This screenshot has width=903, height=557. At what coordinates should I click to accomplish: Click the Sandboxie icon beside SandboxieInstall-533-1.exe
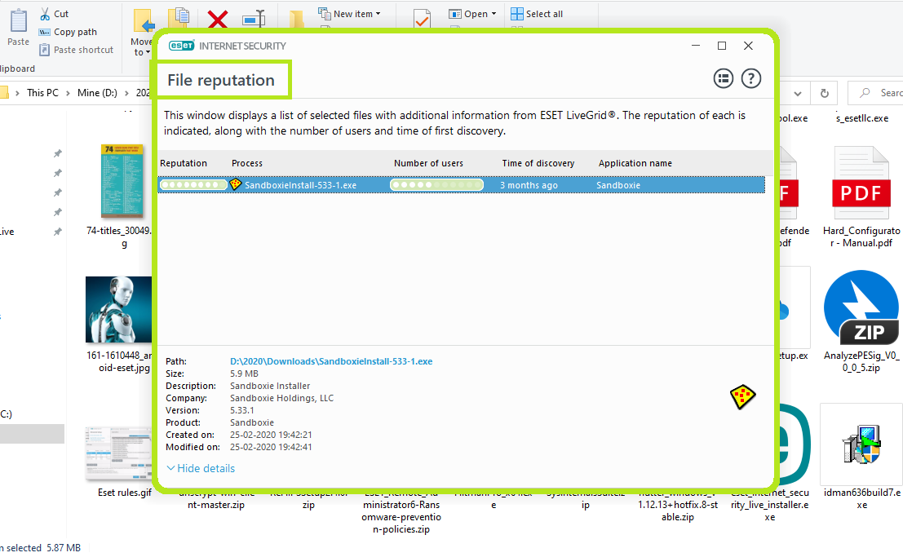pyautogui.click(x=236, y=184)
